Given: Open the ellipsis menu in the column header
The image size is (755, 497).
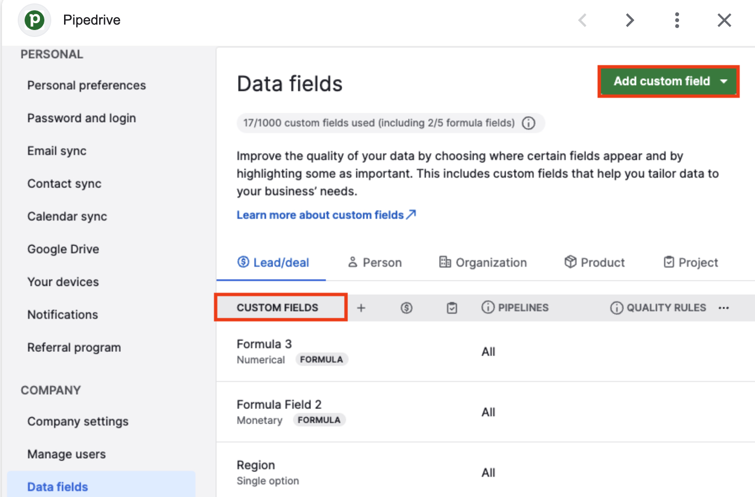Looking at the screenshot, I should pos(723,308).
